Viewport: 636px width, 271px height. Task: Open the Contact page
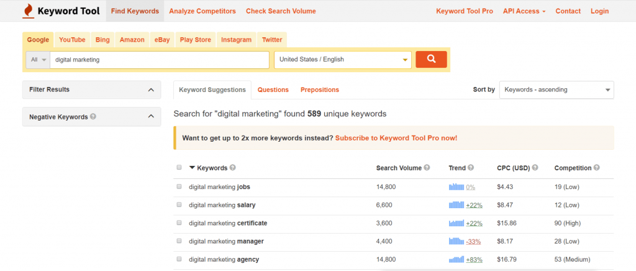[x=568, y=11]
